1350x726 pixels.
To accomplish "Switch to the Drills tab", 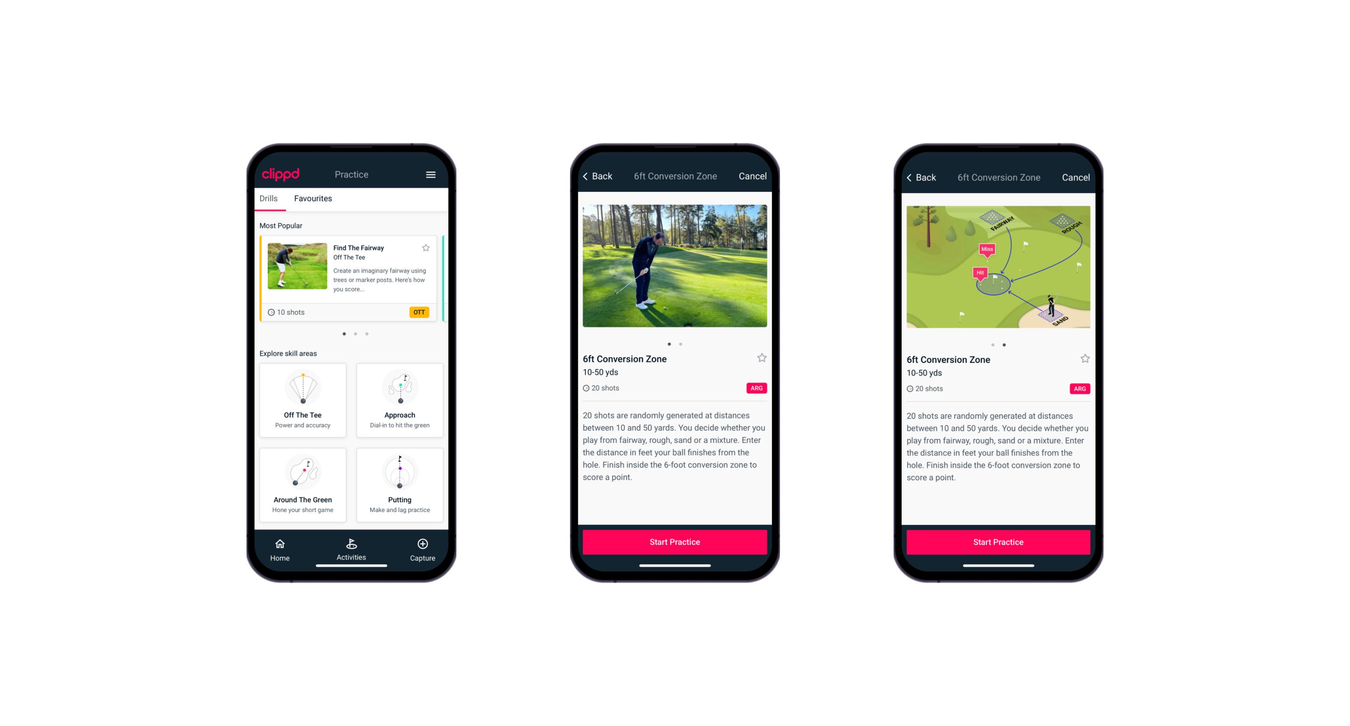I will [x=268, y=199].
